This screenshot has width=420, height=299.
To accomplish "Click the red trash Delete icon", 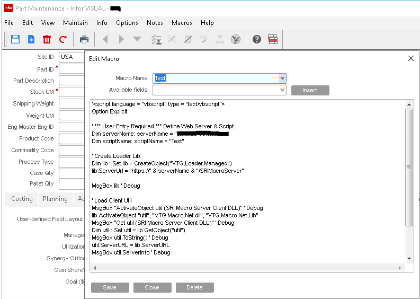I will click(47, 39).
